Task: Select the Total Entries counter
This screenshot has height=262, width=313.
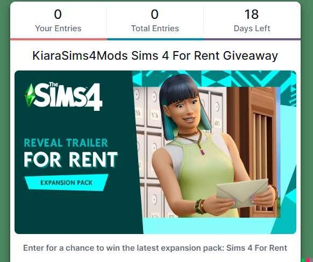Action: click(x=155, y=20)
